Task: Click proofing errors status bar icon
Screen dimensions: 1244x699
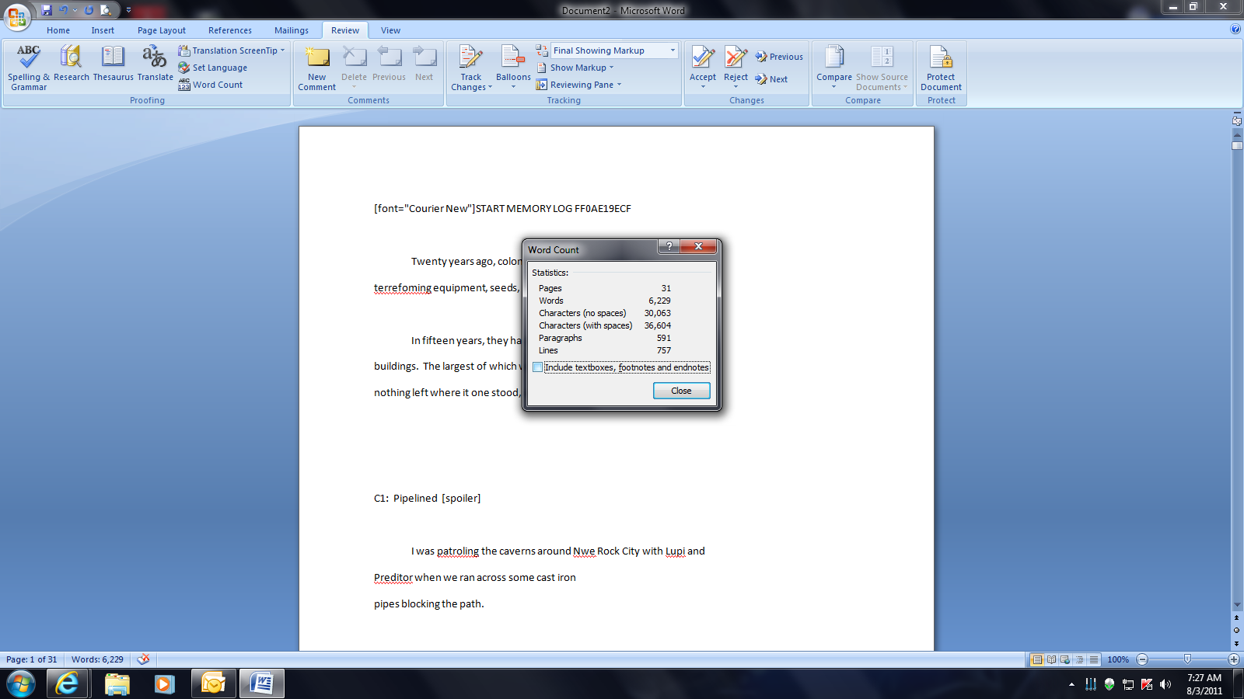Action: 144,659
